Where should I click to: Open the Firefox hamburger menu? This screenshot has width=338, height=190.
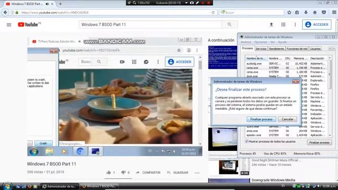coord(334,13)
